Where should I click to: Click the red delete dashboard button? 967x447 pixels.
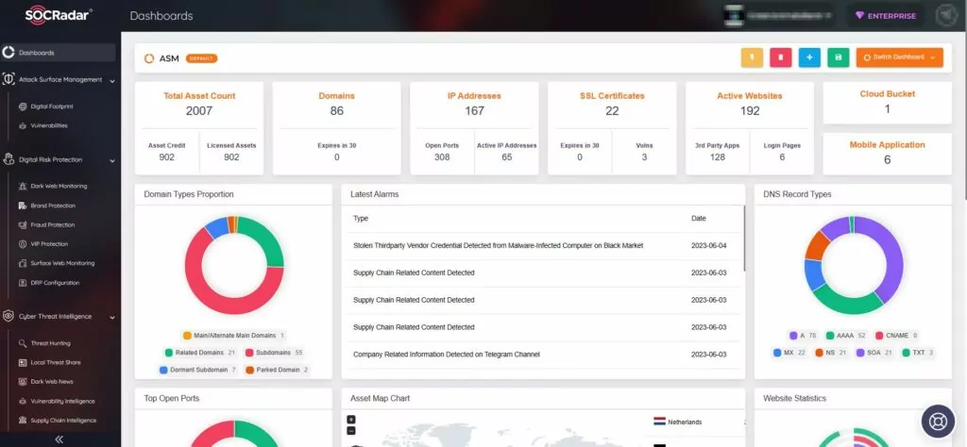[x=780, y=58]
